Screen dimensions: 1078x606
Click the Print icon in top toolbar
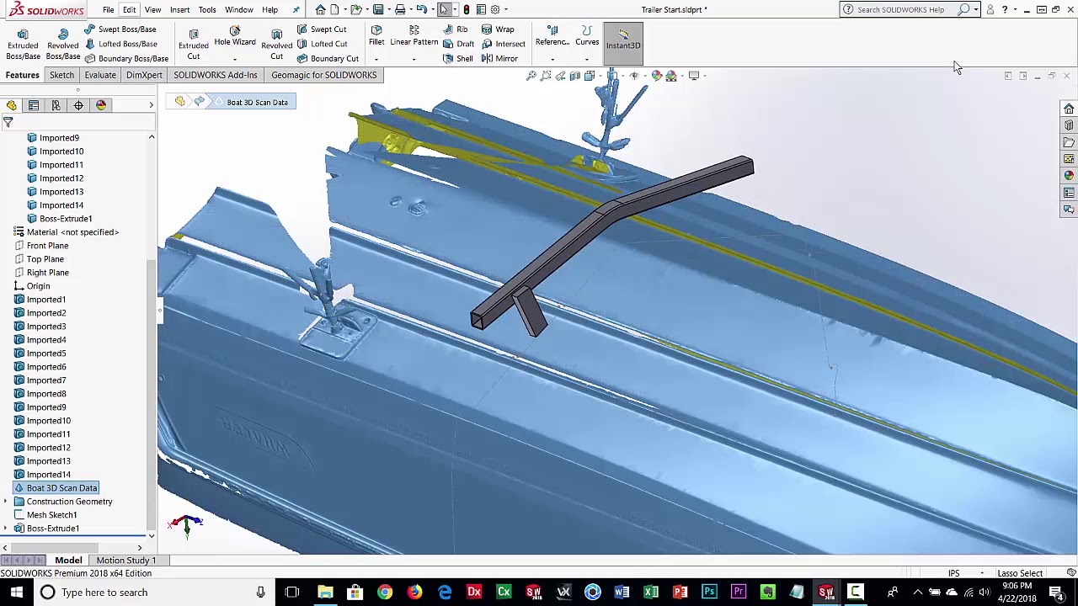click(x=400, y=9)
